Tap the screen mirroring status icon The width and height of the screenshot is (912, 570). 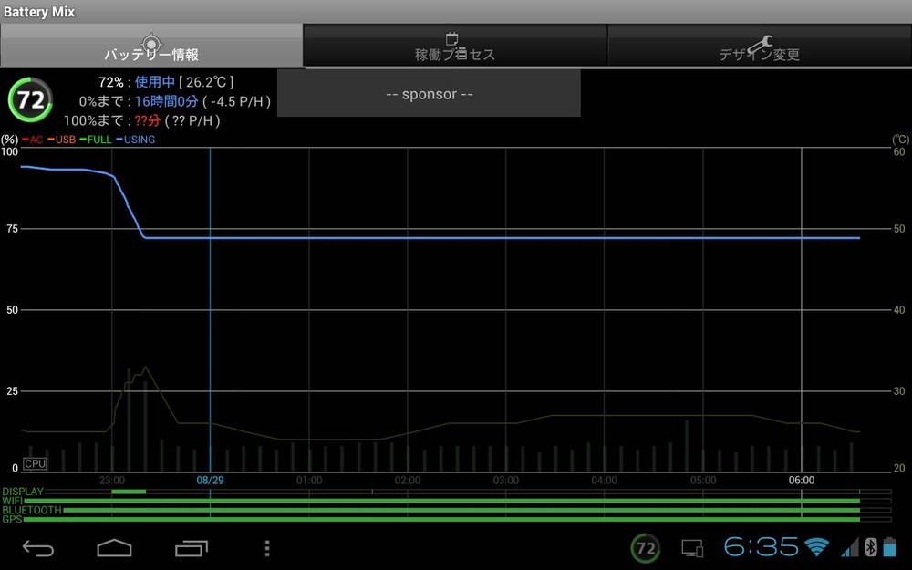tap(692, 548)
